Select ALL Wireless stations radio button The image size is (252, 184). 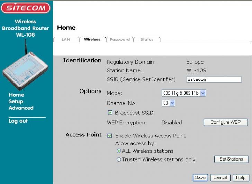pos(119,151)
